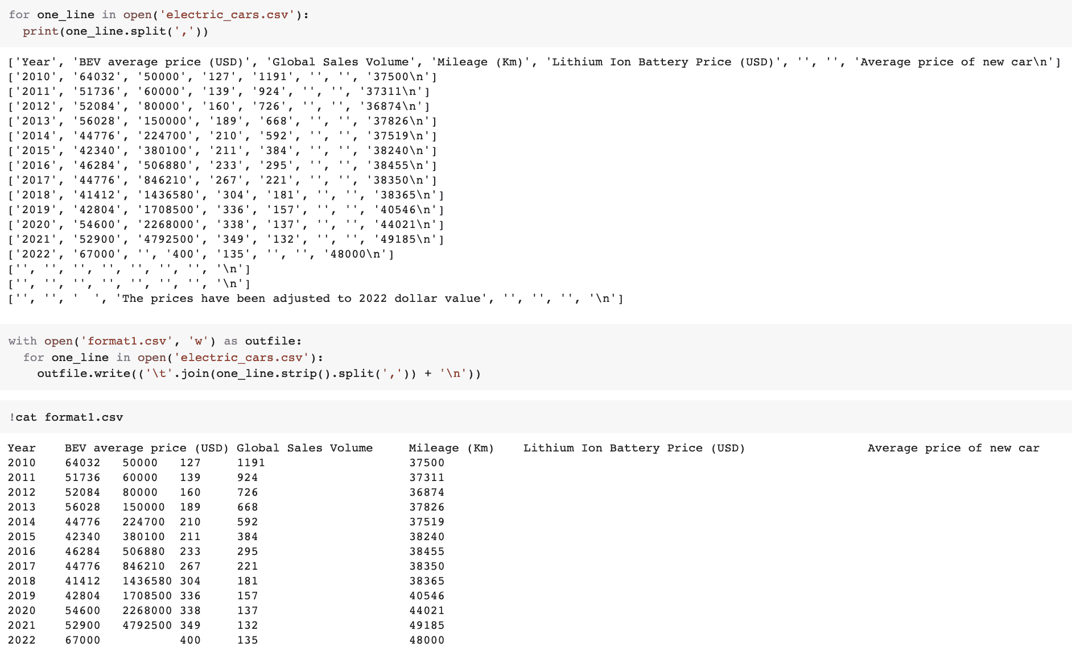Screen dimensions: 1072x655
Task: Click value 56028 in 2013 output row
Action: pos(83,507)
